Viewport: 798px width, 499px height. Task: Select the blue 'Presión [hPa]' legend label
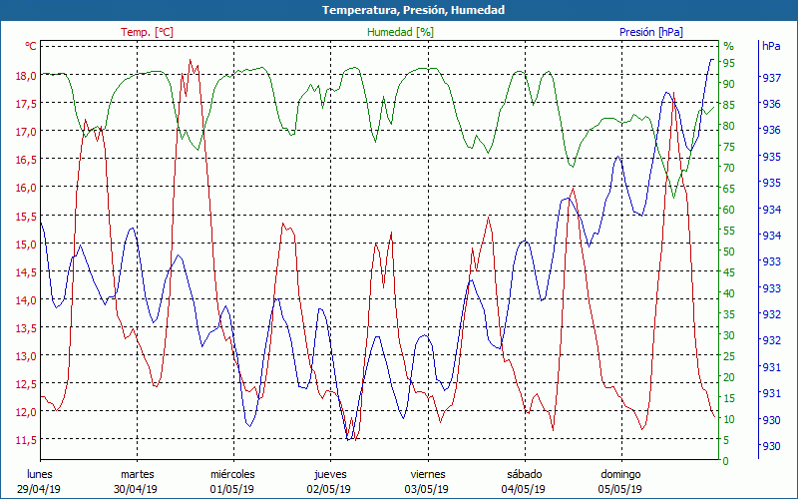pyautogui.click(x=651, y=32)
